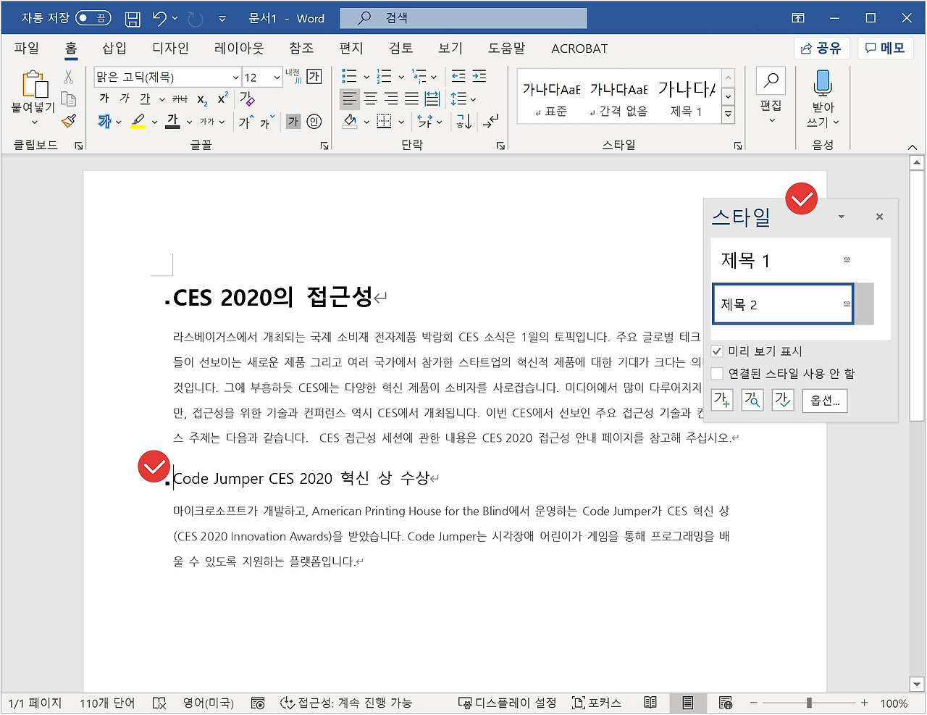Open the underline style dropdown arrow
Image resolution: width=927 pixels, height=715 pixels.
(162, 99)
